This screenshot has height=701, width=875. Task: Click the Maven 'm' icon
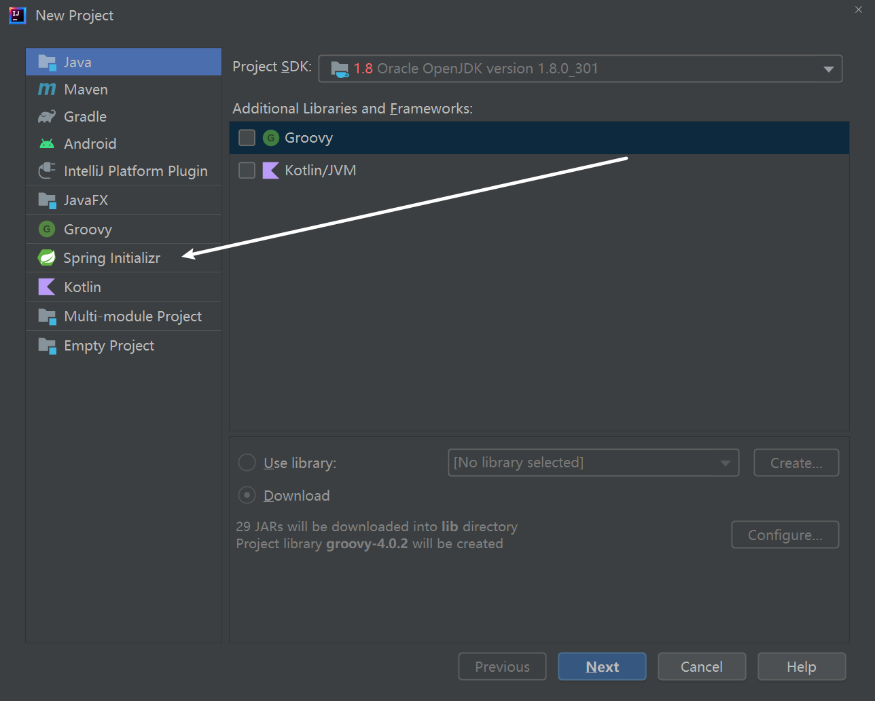pyautogui.click(x=47, y=89)
